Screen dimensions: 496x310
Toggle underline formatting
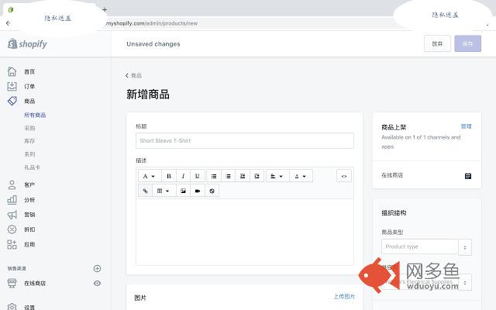tap(197, 176)
